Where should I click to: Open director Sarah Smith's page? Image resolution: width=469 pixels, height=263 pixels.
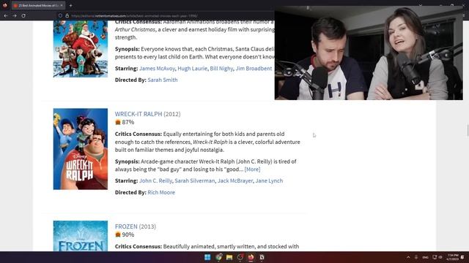pos(163,80)
